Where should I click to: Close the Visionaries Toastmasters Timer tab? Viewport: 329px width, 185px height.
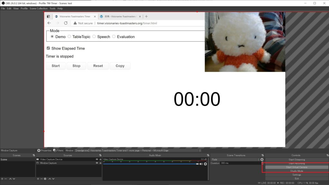[x=95, y=17]
